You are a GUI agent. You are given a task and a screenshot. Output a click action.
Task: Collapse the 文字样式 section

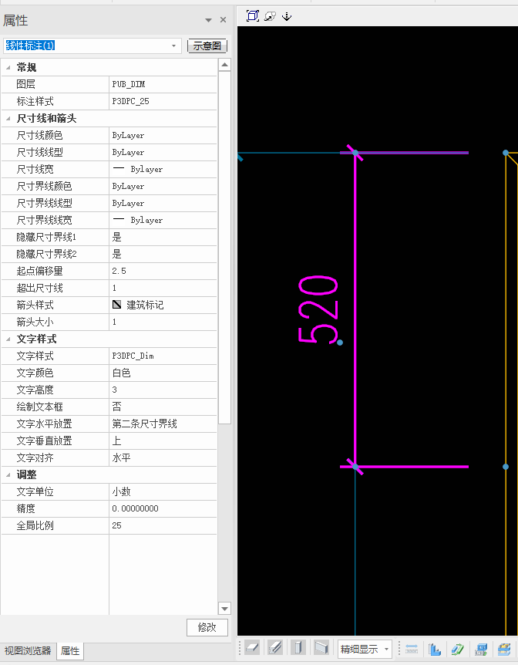click(8, 339)
